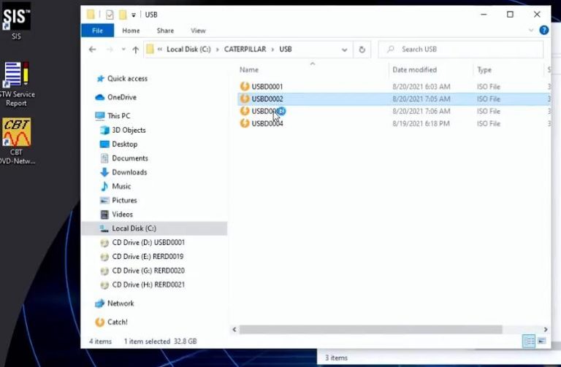Expand the address bar history dropdown

point(346,50)
